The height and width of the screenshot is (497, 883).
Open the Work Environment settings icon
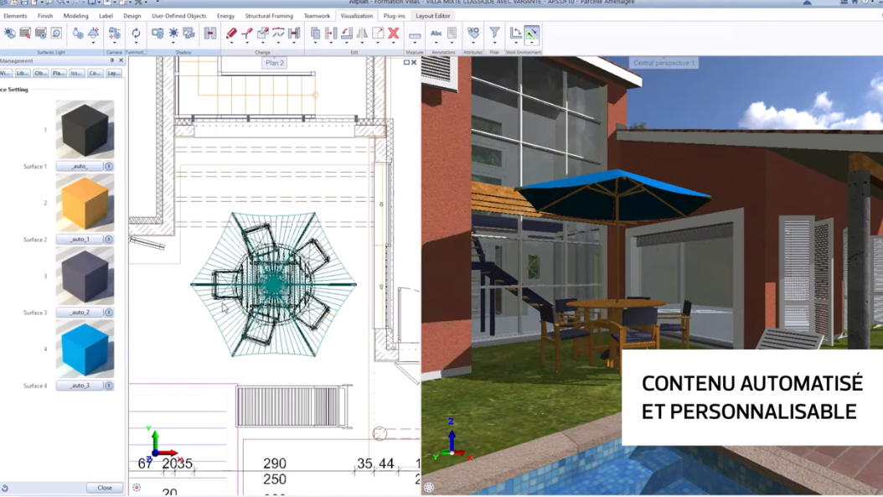click(x=530, y=33)
